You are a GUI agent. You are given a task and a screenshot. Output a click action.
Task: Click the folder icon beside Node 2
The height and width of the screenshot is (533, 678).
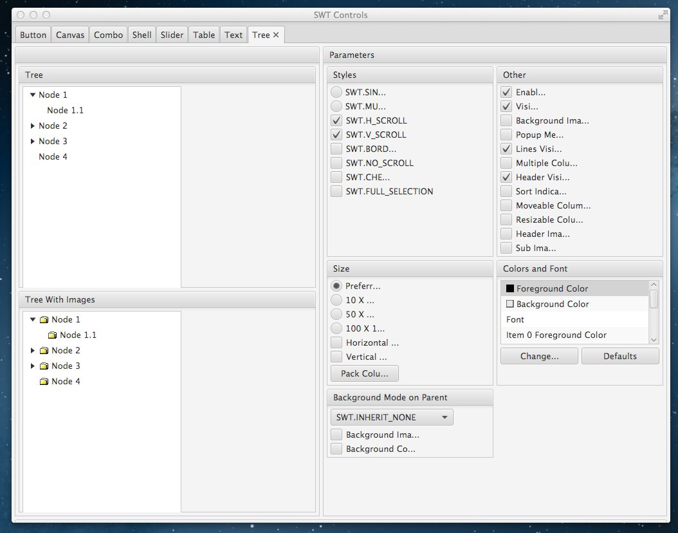[x=44, y=351]
